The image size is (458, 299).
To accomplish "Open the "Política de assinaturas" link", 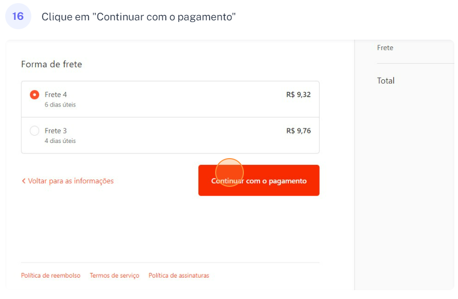I will tap(179, 276).
